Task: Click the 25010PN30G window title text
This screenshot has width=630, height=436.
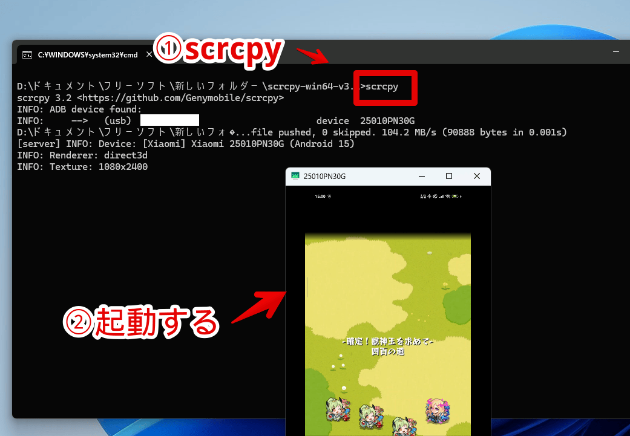Action: pyautogui.click(x=324, y=176)
